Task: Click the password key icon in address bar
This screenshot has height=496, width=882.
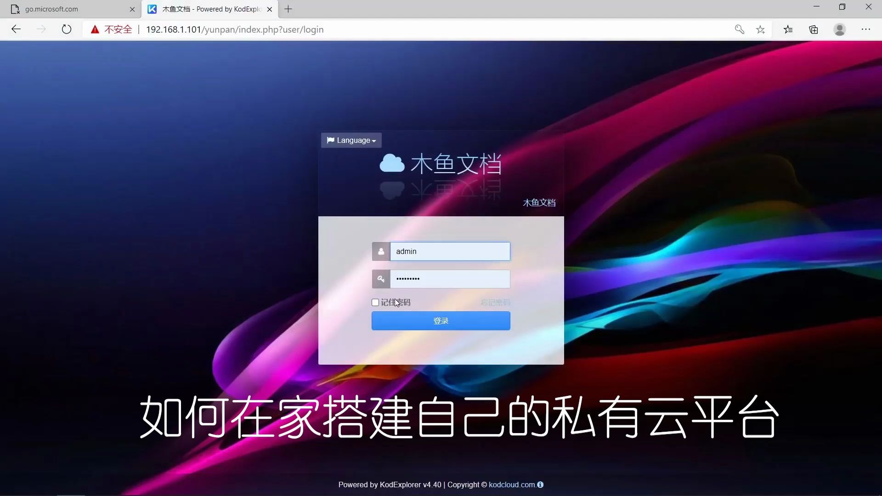Action: 740,29
